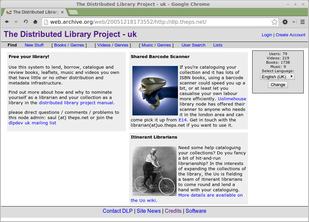Click the 'Shared Barcode Scanner' heading

(x=160, y=57)
